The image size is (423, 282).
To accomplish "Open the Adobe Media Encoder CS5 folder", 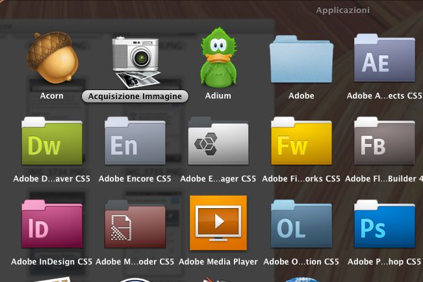I will (135, 224).
